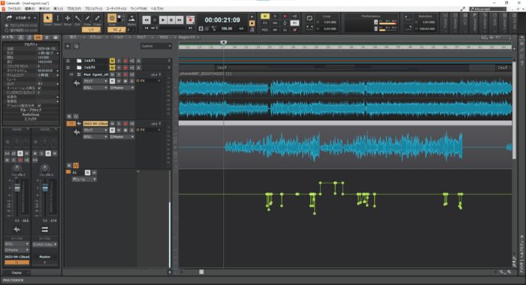The width and height of the screenshot is (526, 285).
Task: Toggle automation Read on the A1 lane
Action: point(88,172)
